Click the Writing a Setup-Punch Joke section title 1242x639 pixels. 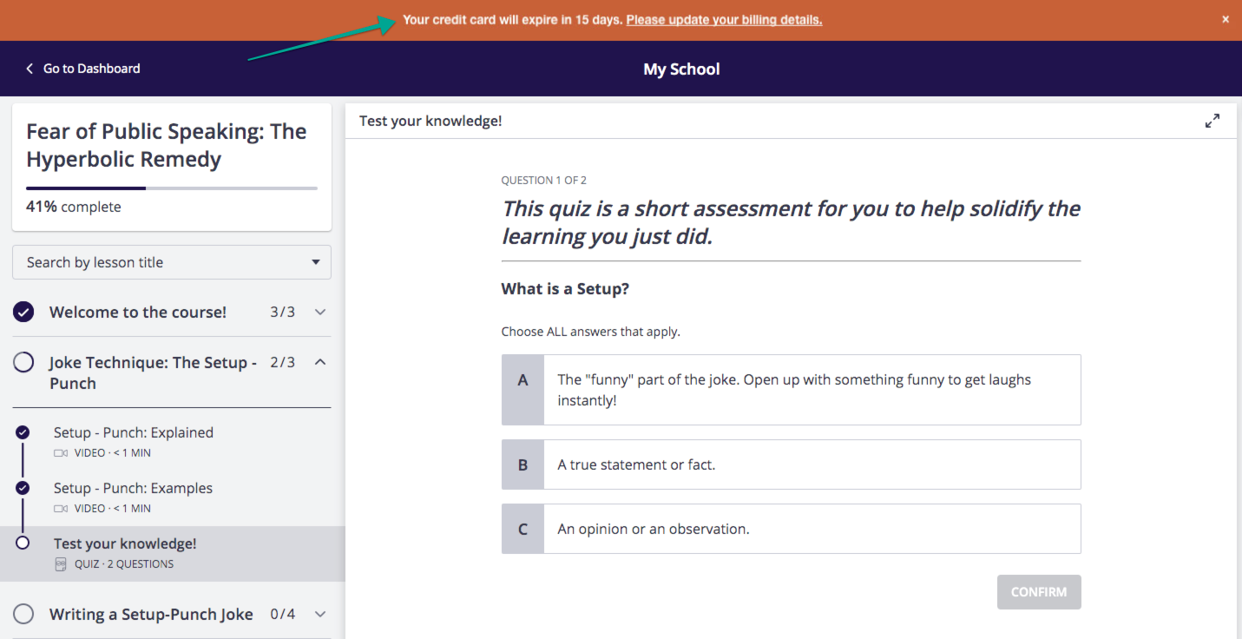pyautogui.click(x=151, y=614)
